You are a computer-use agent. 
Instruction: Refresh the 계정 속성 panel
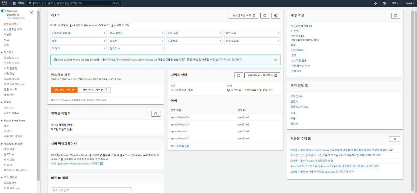point(395,16)
